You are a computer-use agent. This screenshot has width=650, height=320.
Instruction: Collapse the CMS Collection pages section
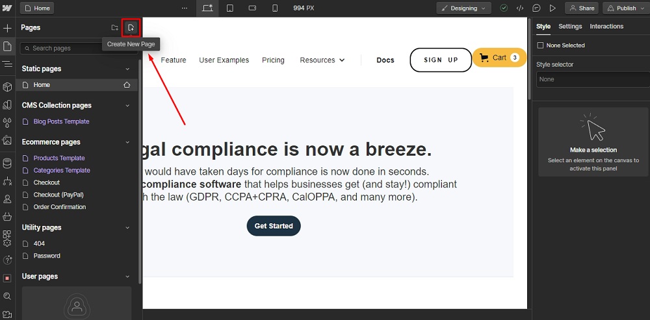(127, 106)
